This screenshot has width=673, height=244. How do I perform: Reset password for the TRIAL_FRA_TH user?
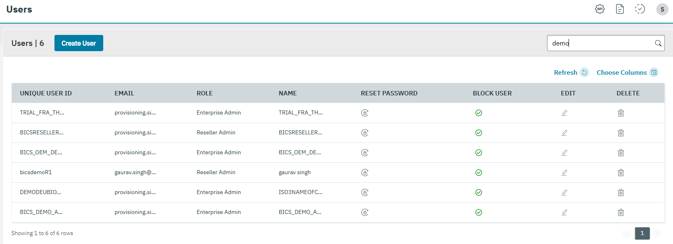pos(365,113)
